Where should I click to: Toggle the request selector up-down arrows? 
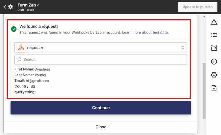(183, 48)
